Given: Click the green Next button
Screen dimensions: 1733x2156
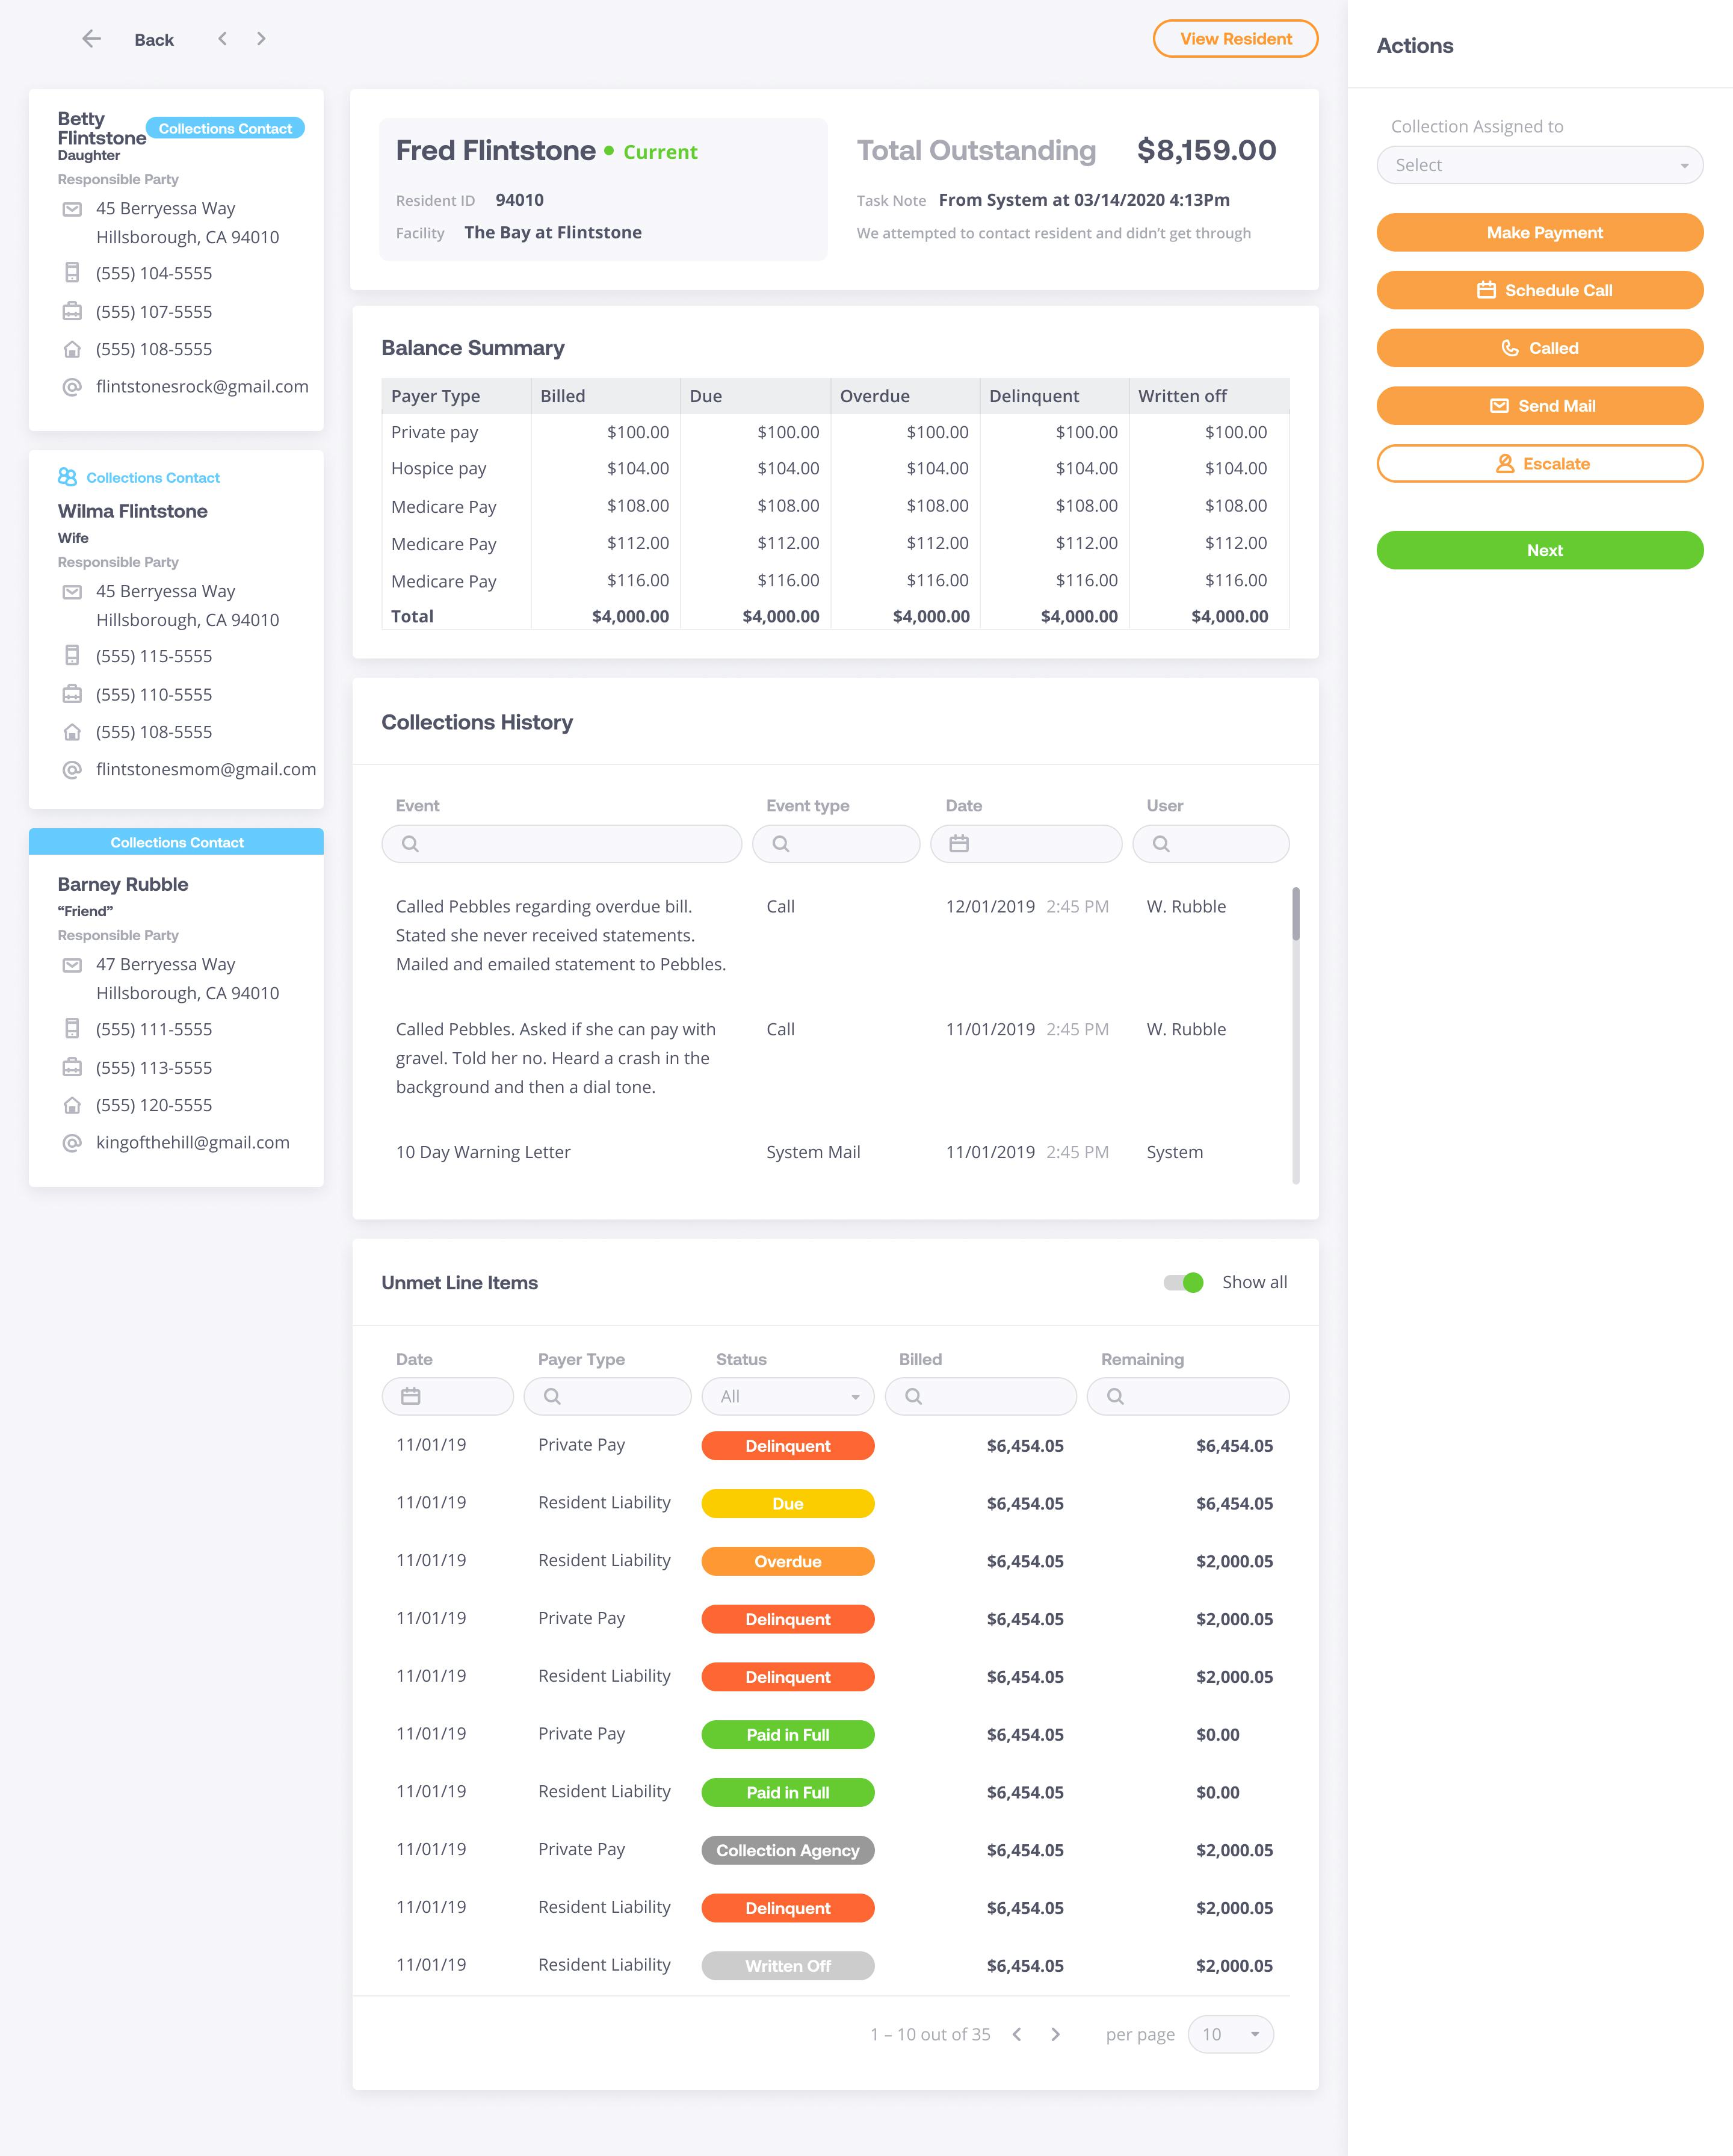Looking at the screenshot, I should coord(1540,550).
